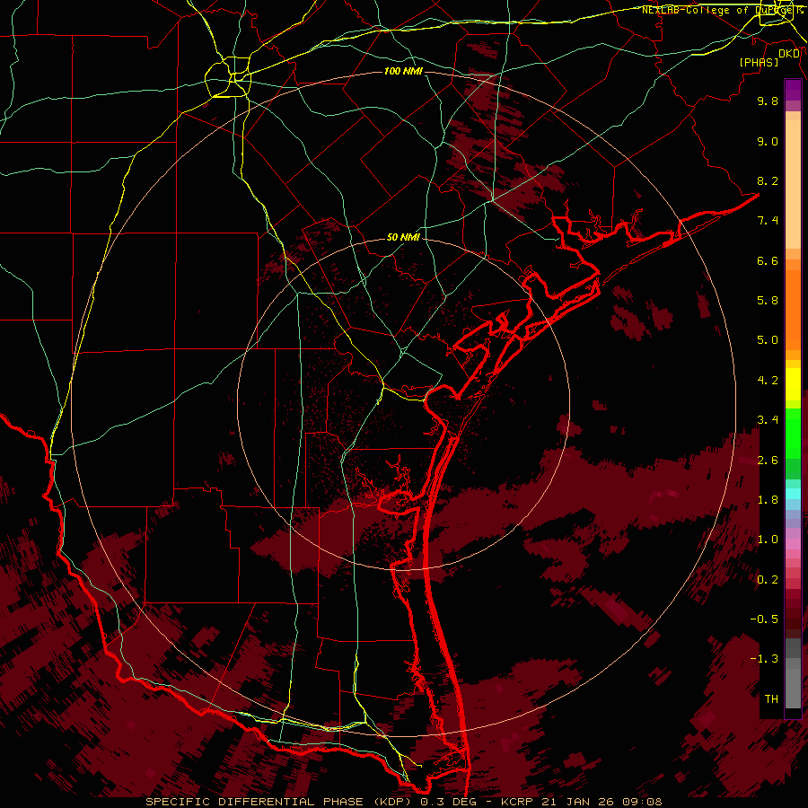Click the DKD label at top right
808x808 pixels.
click(789, 54)
